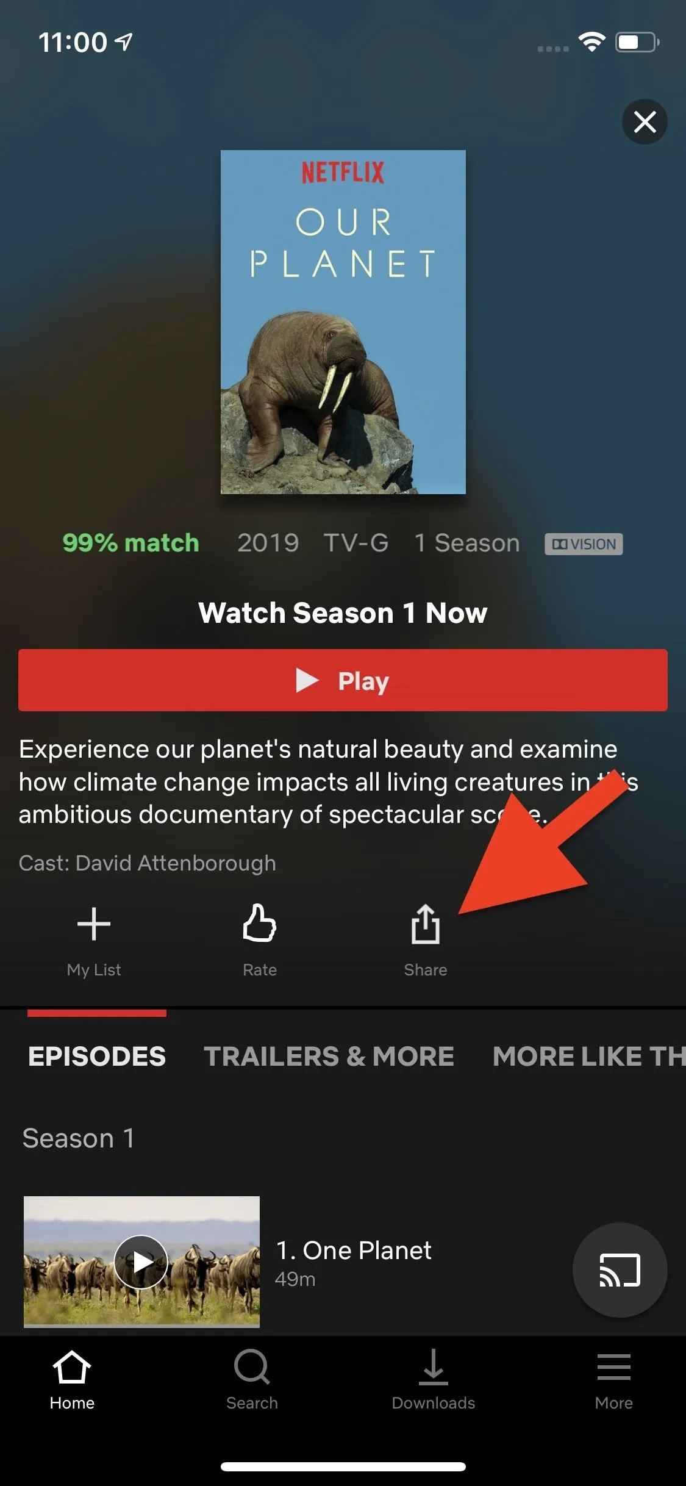Click the red Play button
Viewport: 686px width, 1486px height.
click(x=343, y=680)
